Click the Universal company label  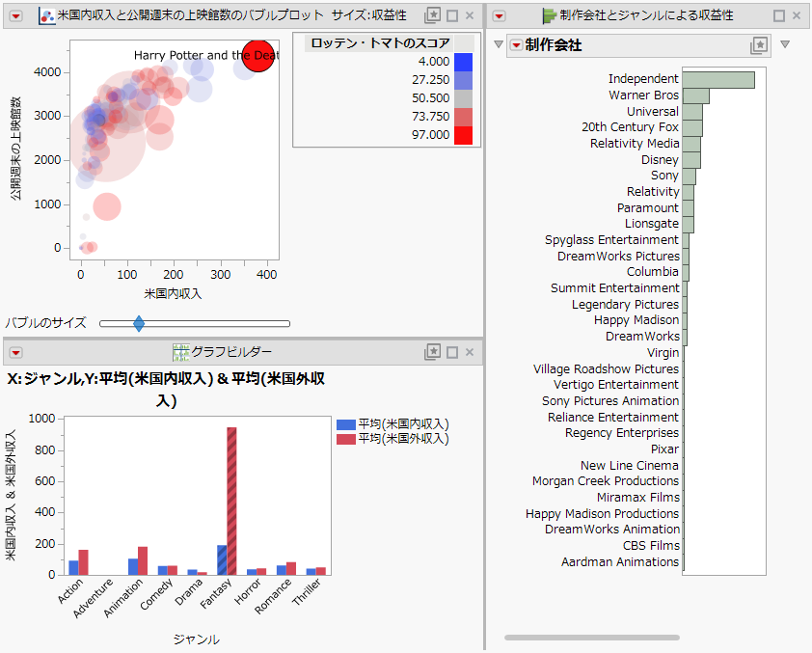[653, 111]
